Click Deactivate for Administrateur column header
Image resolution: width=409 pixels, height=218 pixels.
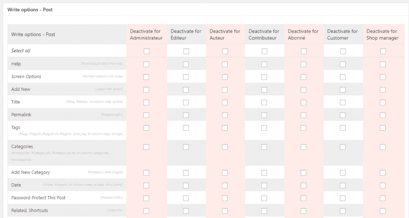pyautogui.click(x=146, y=35)
